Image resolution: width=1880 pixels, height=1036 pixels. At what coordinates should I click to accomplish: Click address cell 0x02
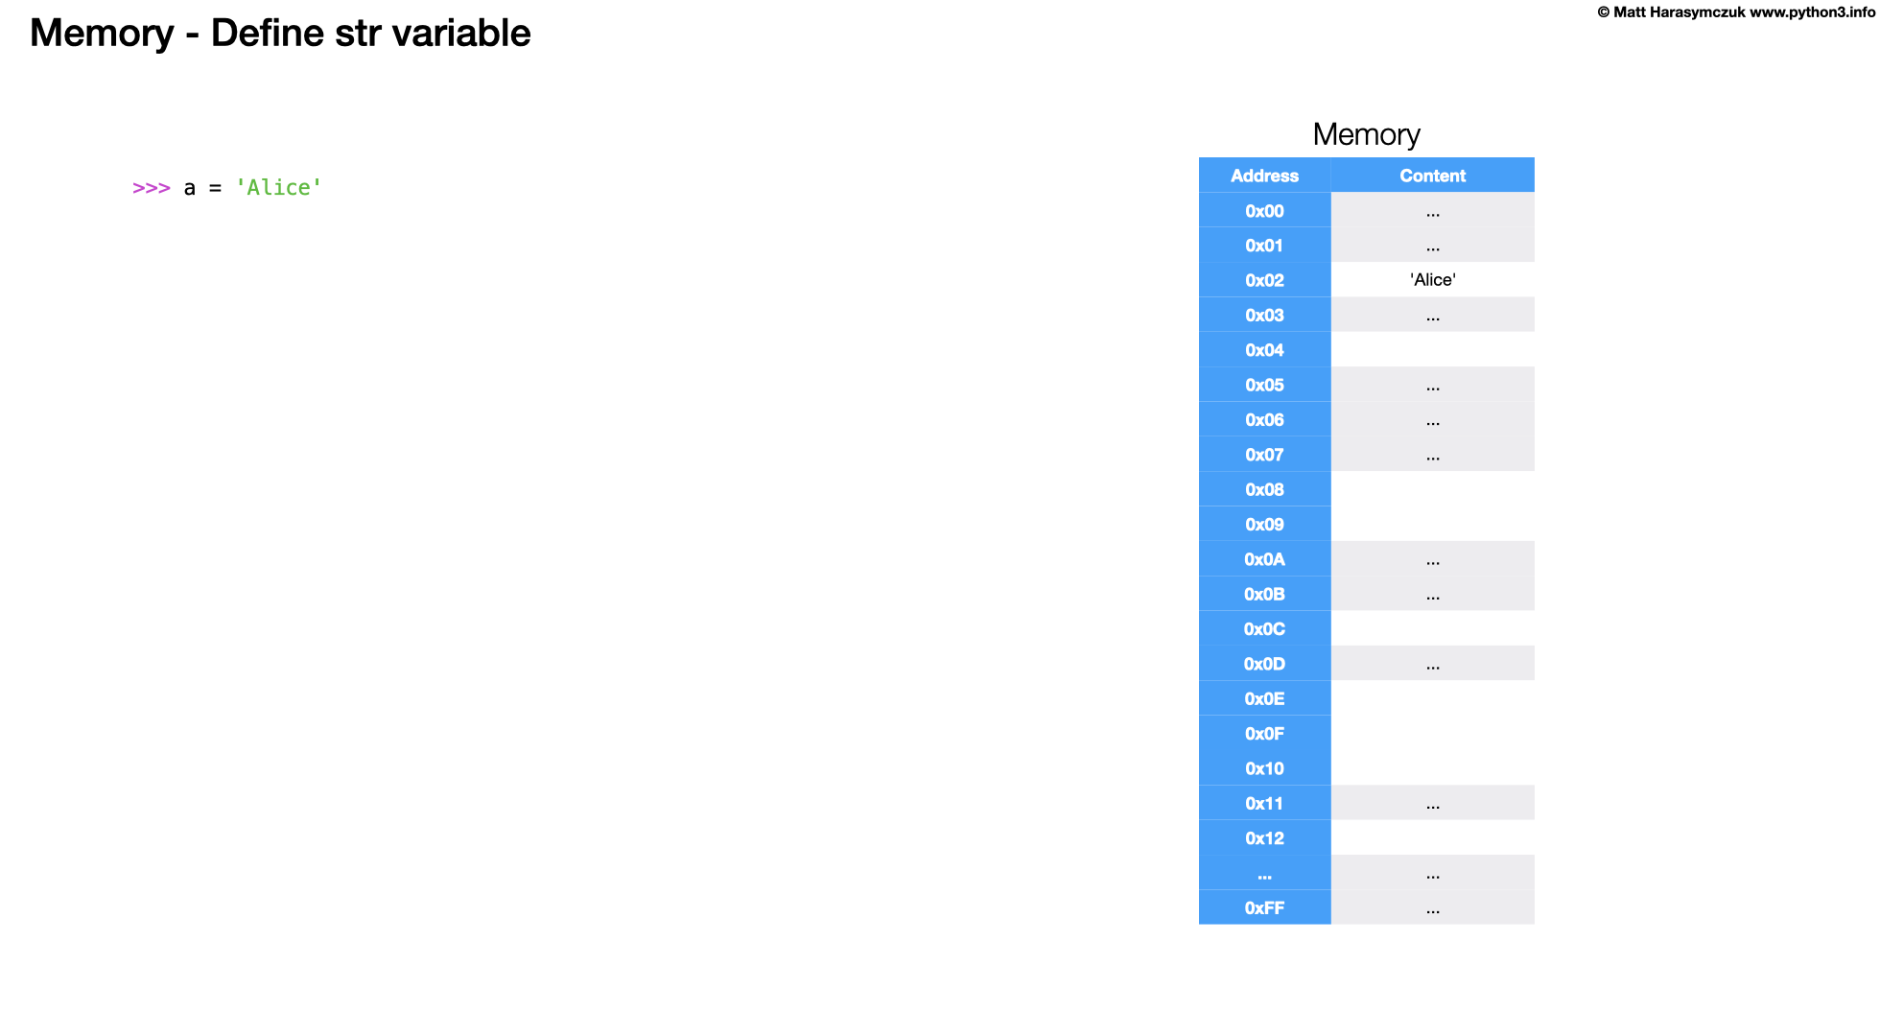[x=1264, y=280]
